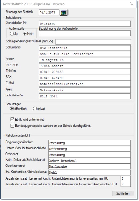Click the Kreis field Ortenaukreis

85,90
